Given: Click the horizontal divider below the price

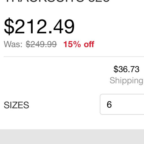Looking at the screenshot, I should [x=74, y=57].
